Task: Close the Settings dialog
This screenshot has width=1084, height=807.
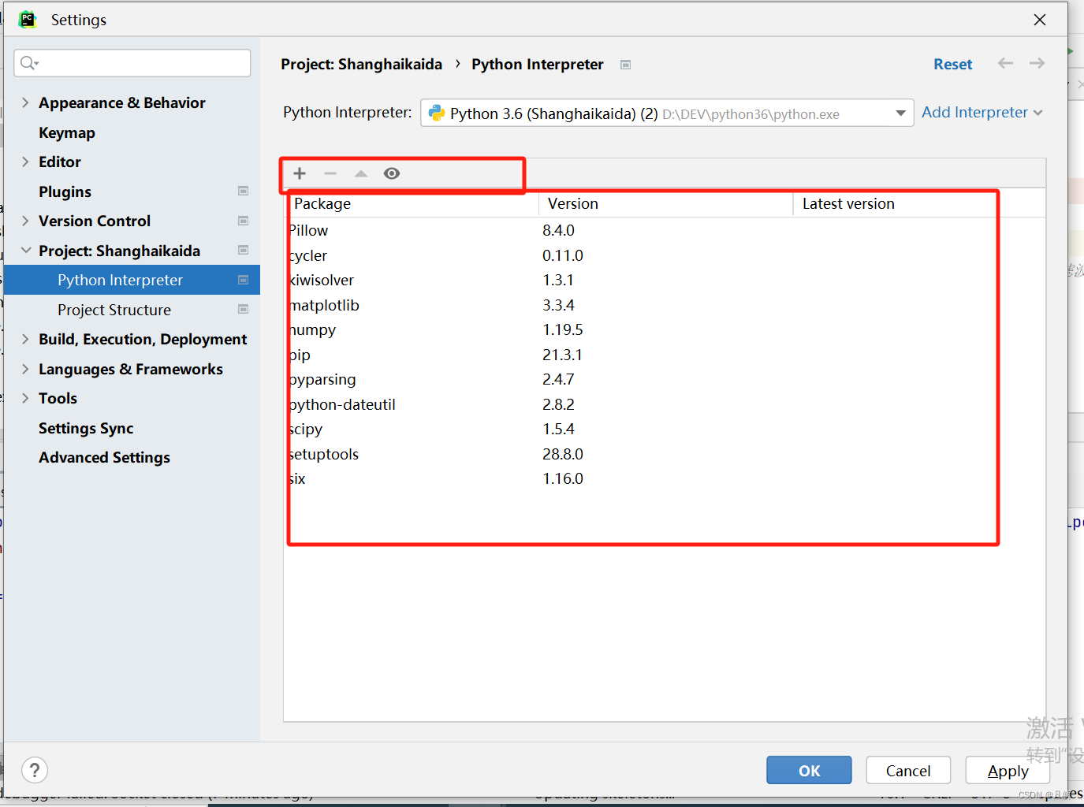Action: pyautogui.click(x=1040, y=20)
